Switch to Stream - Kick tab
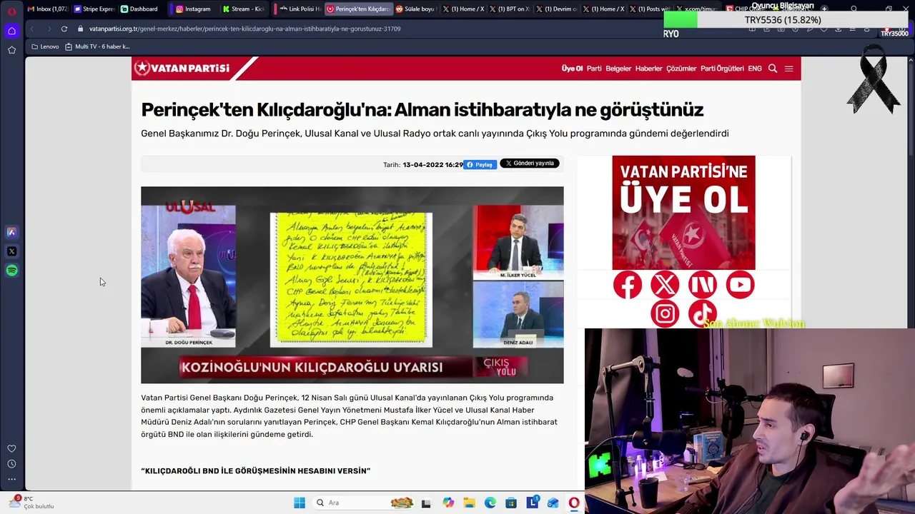The height and width of the screenshot is (514, 915). point(244,9)
